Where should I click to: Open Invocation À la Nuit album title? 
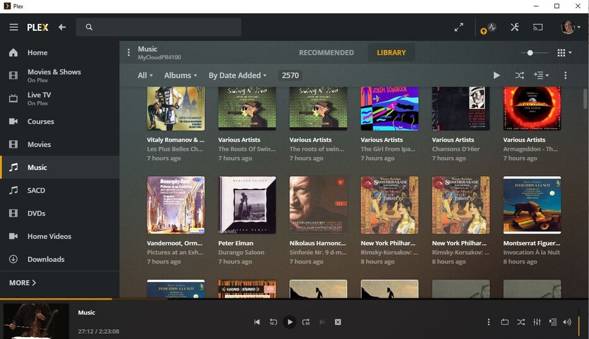(x=531, y=253)
